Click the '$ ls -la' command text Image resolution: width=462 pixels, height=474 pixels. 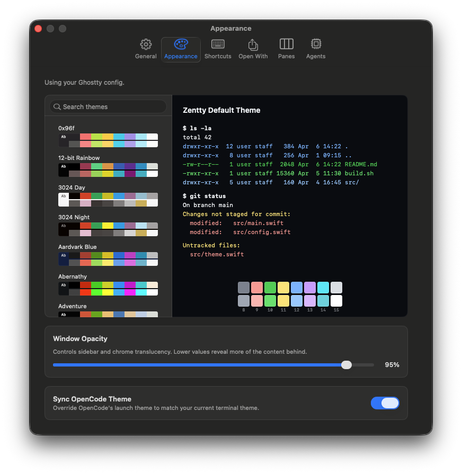pos(197,128)
